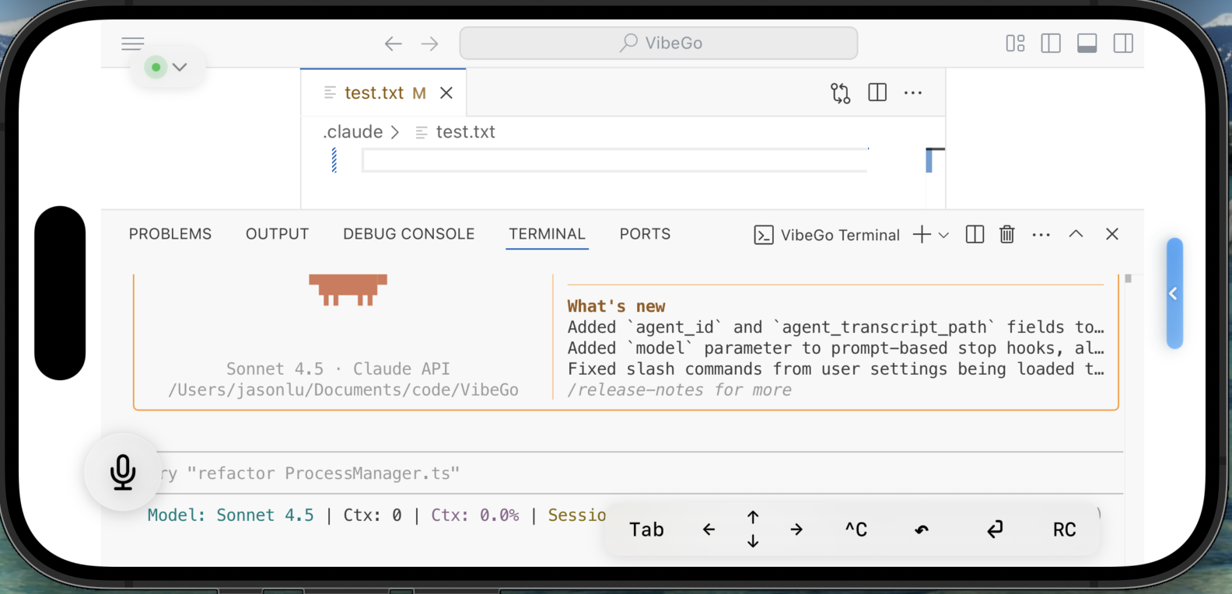Image resolution: width=1232 pixels, height=594 pixels.
Task: Toggle the secondary sidebar visibility
Action: click(1123, 44)
